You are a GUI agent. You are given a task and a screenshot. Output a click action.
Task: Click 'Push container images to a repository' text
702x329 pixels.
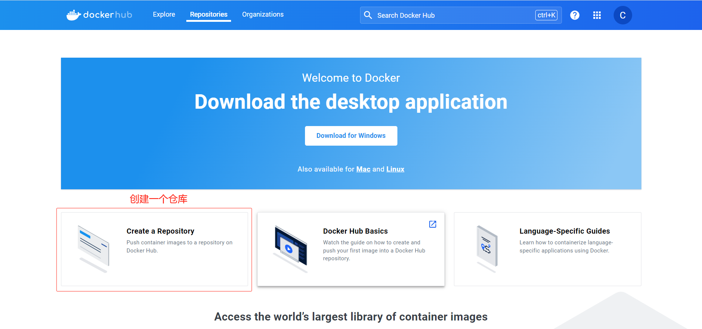coord(179,246)
